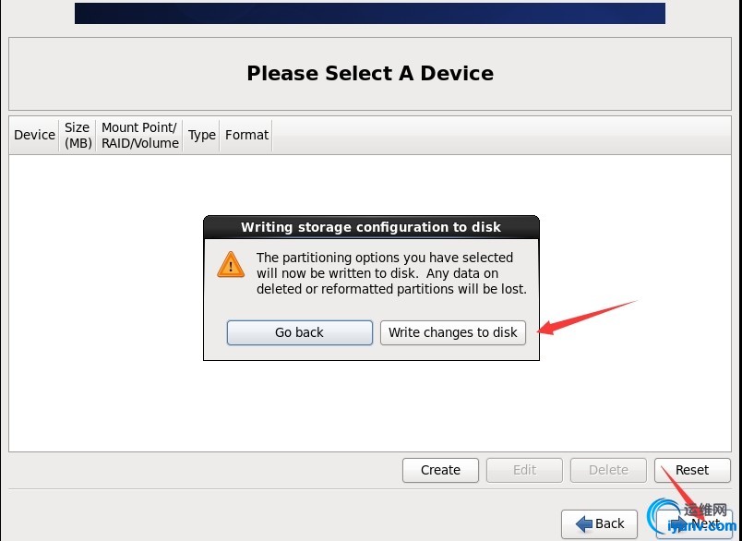Click the Format column header
The width and height of the screenshot is (742, 541).
click(246, 136)
